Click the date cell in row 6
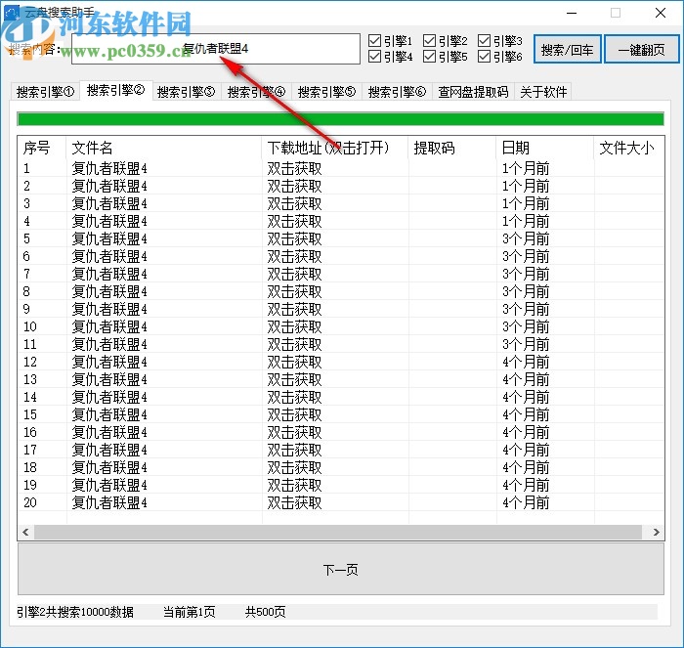This screenshot has height=648, width=684. 526,257
